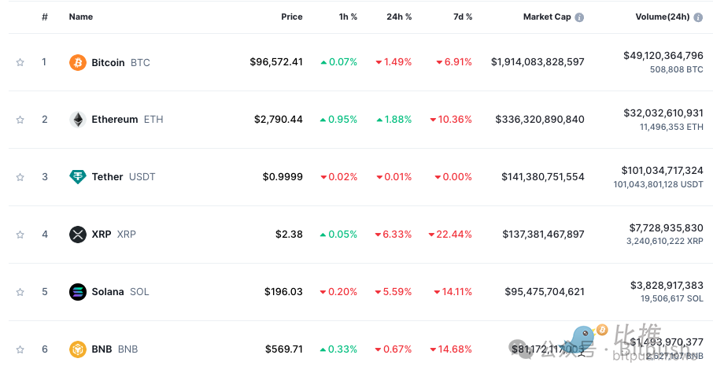Click the Bitcoin logo icon
The height and width of the screenshot is (377, 713).
[x=77, y=62]
